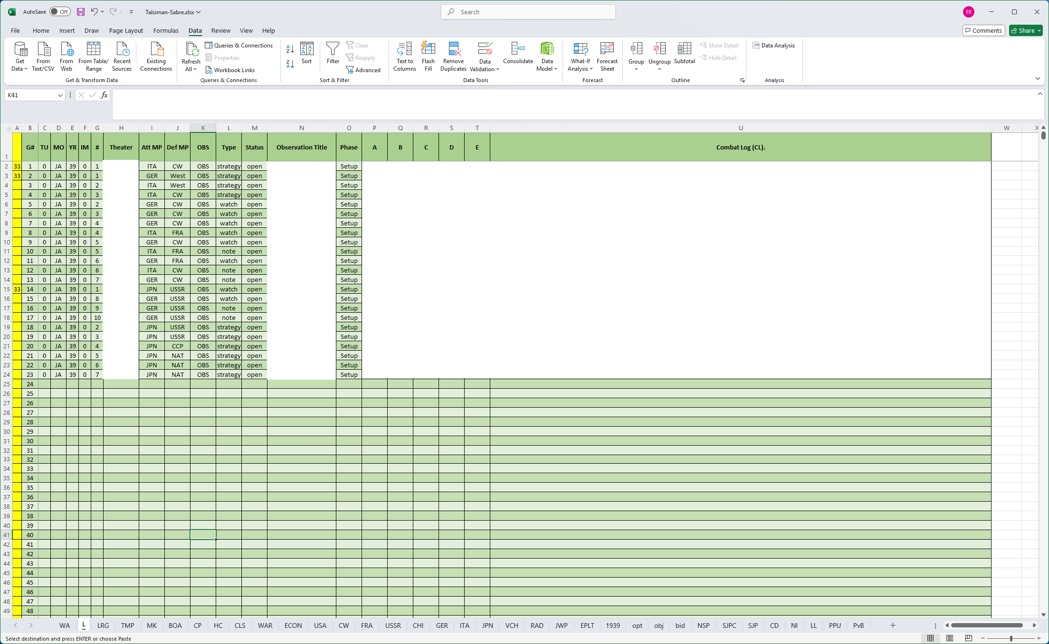1049x644 pixels.
Task: Click the Save icon in title bar
Action: coord(81,12)
